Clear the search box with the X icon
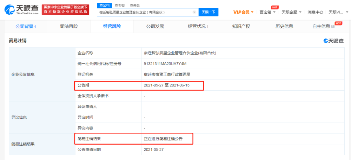351x160 pixels. (x=194, y=12)
